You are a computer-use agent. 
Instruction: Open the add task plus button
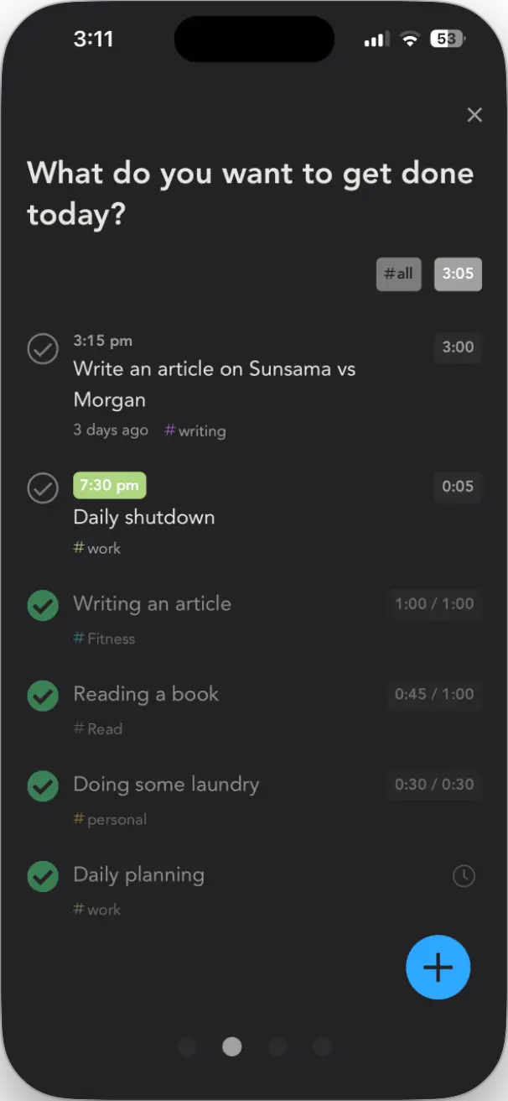pyautogui.click(x=438, y=967)
